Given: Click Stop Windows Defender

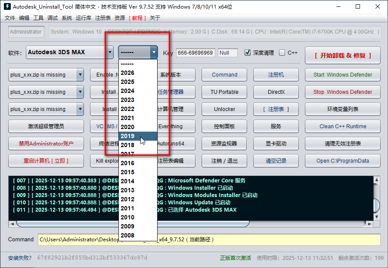Looking at the screenshot, I should [x=343, y=92].
